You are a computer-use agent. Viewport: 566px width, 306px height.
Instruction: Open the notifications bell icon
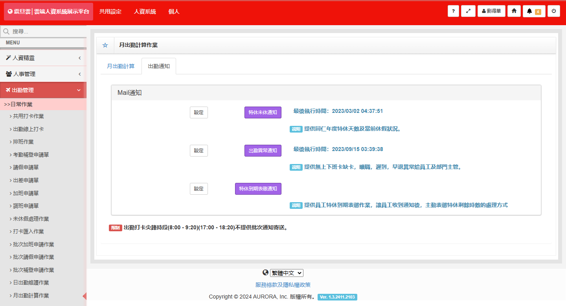tap(529, 11)
